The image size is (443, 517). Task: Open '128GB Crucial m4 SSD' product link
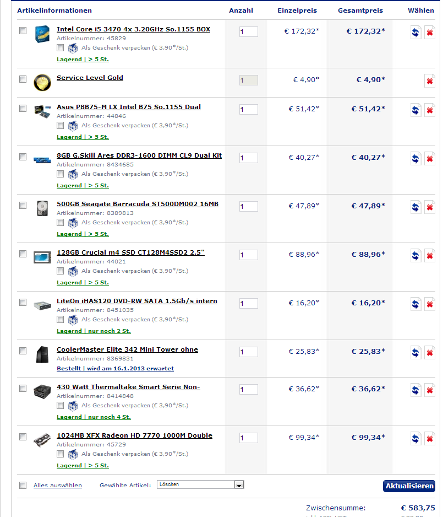(x=130, y=252)
